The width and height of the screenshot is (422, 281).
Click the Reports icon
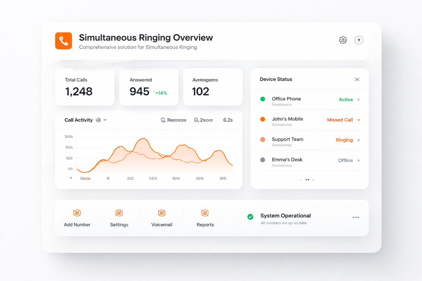tap(205, 213)
